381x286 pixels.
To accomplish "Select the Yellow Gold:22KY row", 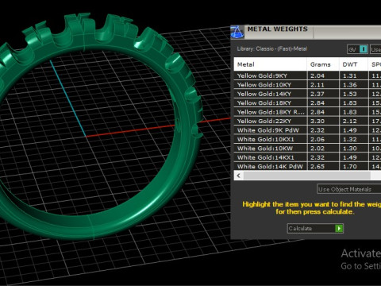I will 307,121.
